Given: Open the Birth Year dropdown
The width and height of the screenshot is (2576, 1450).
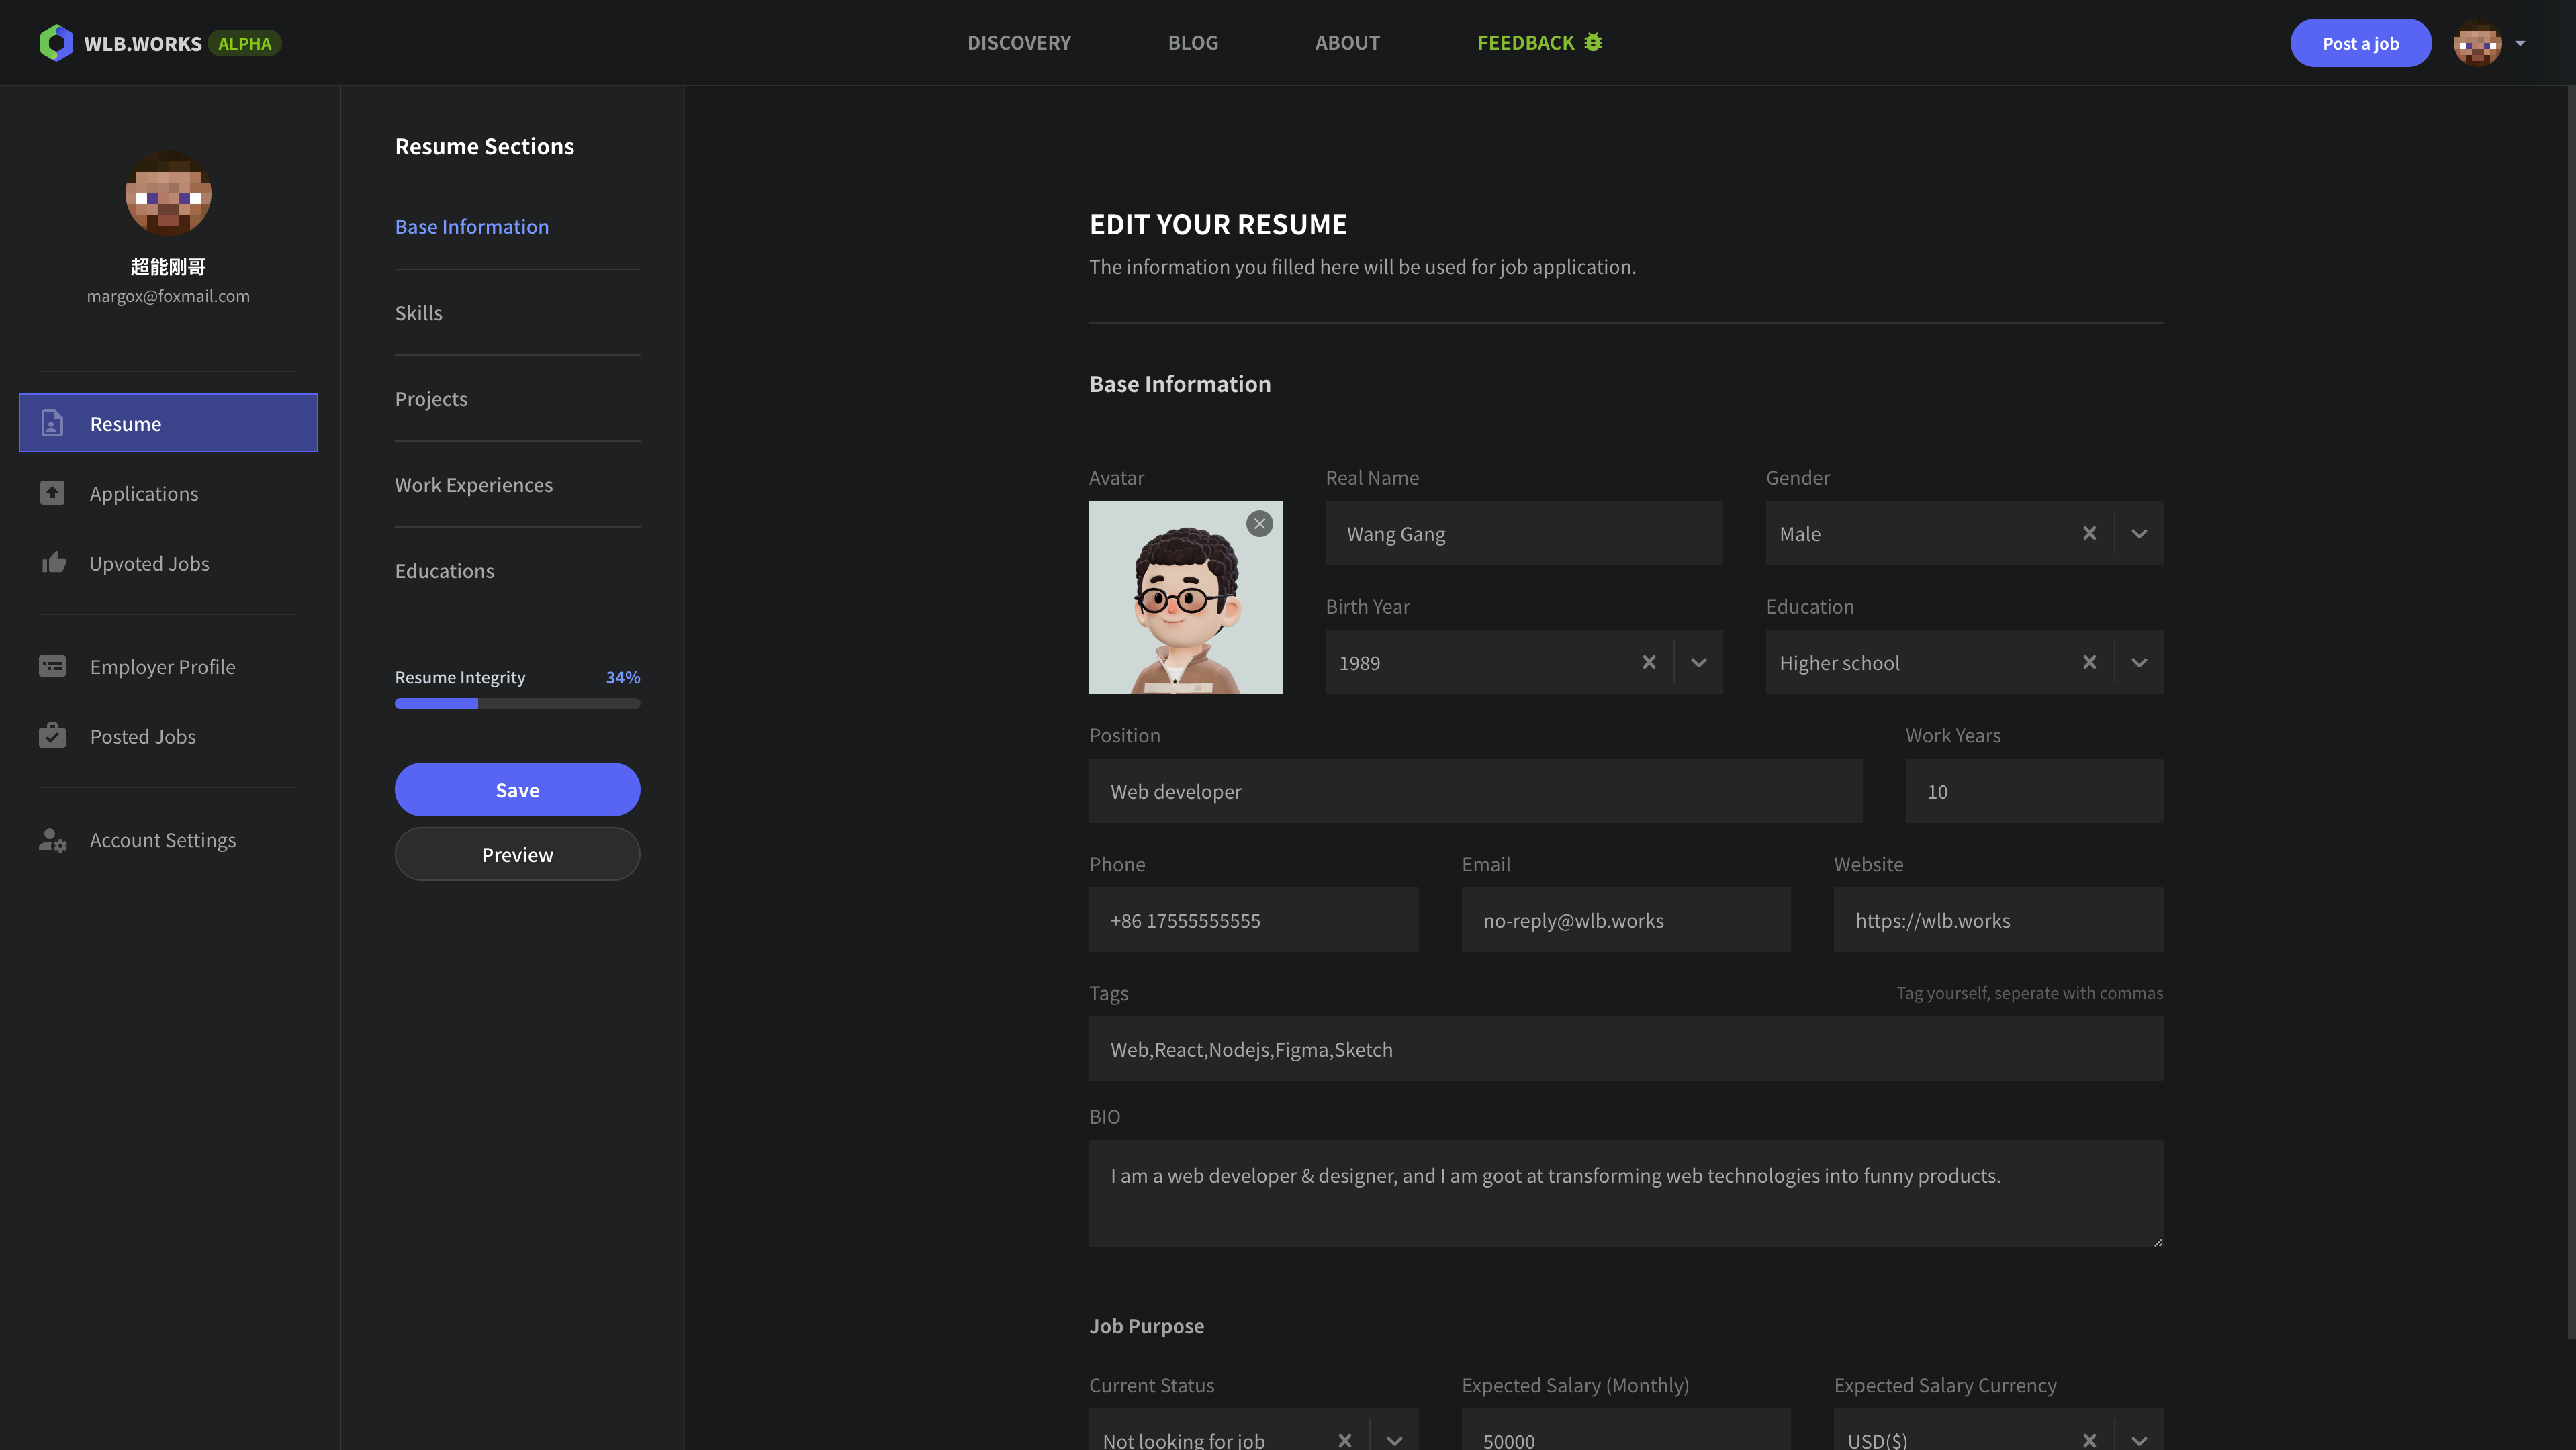Looking at the screenshot, I should tap(1699, 661).
